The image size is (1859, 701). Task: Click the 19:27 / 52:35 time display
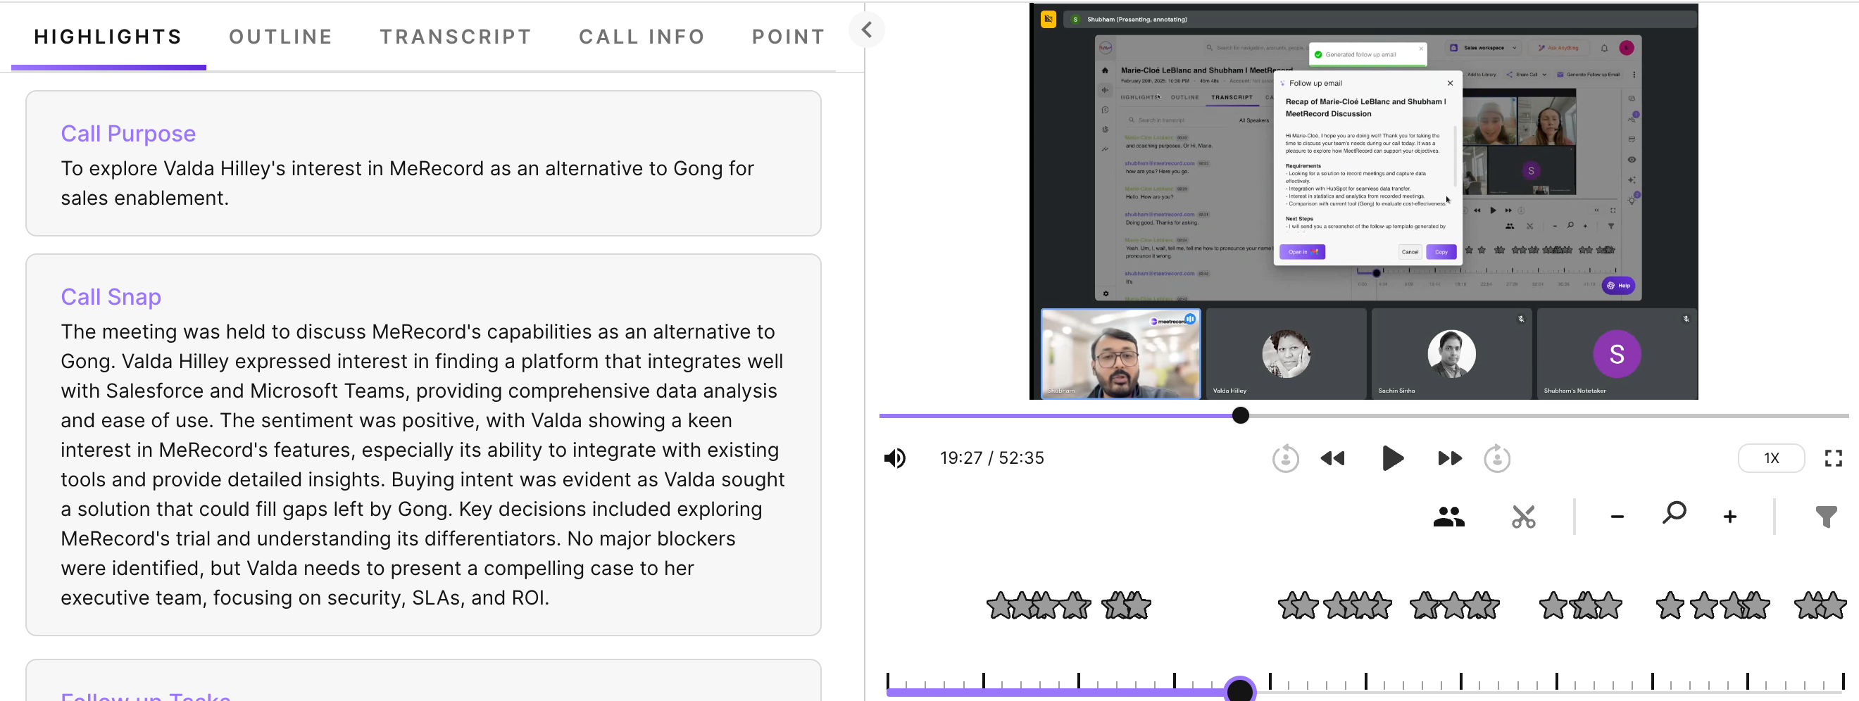tap(991, 458)
